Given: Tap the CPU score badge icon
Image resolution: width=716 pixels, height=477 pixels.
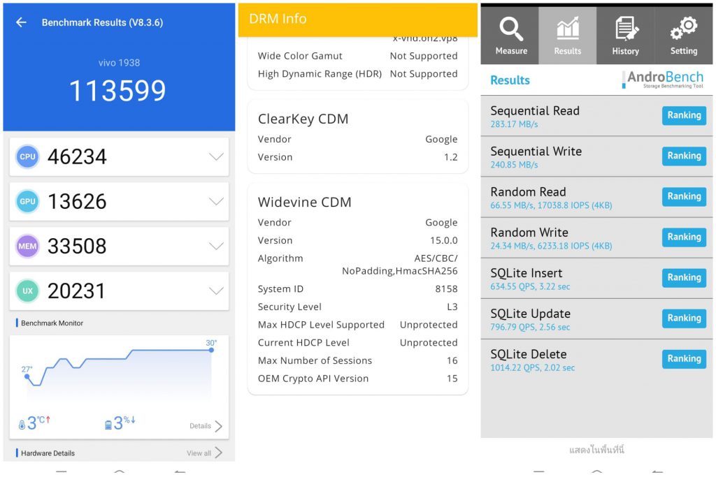Looking at the screenshot, I should pos(27,156).
